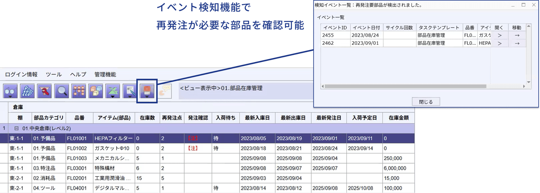This screenshot has height=193, width=540.
Task: Click the horizontal scrollbar right arrow in dialog
Action: (523, 86)
